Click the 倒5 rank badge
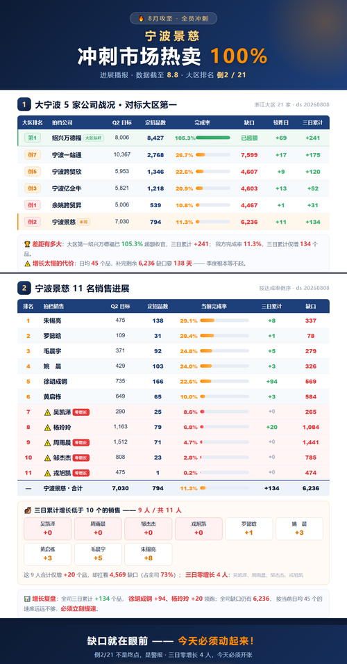 tap(33, 172)
